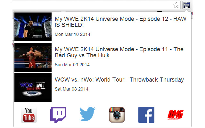Image resolution: width=205 pixels, height=128 pixels.
Task: Open the YouTube channel icon
Action: pyautogui.click(x=29, y=115)
